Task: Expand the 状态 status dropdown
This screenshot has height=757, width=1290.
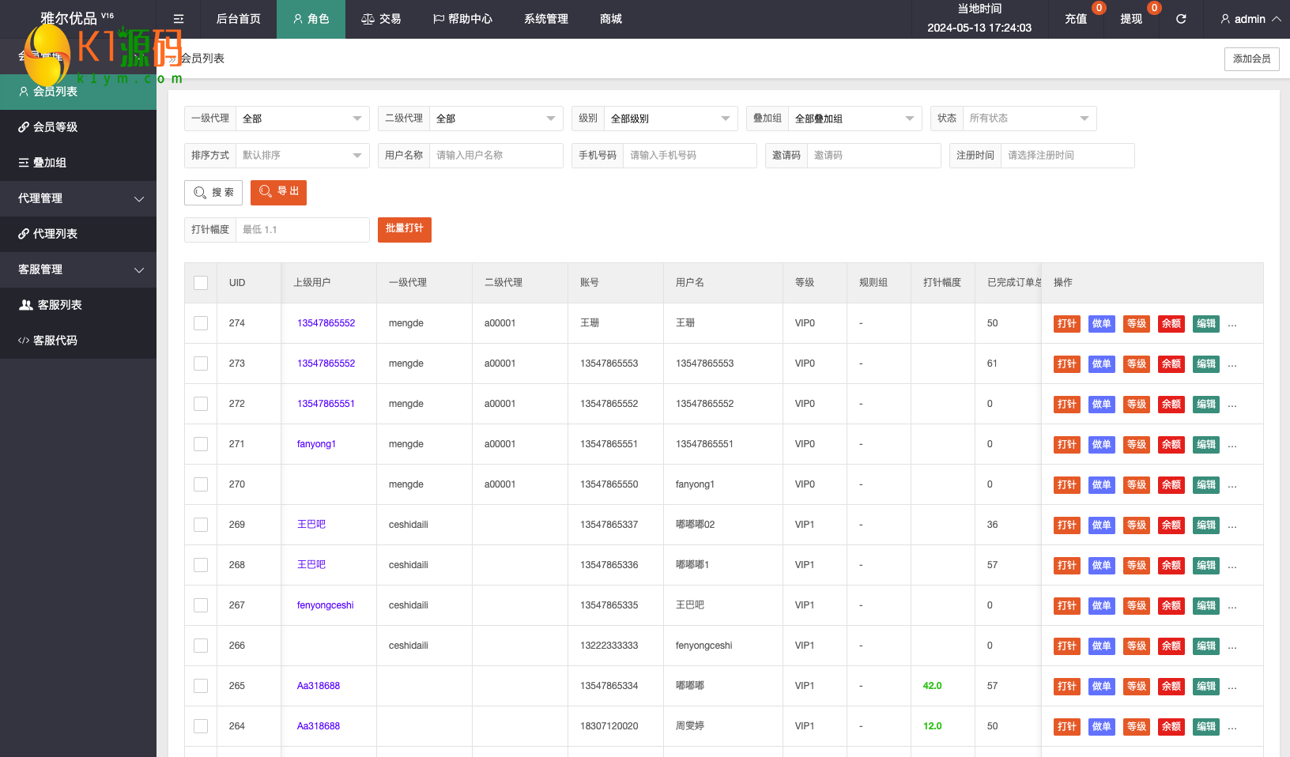Action: 1028,119
